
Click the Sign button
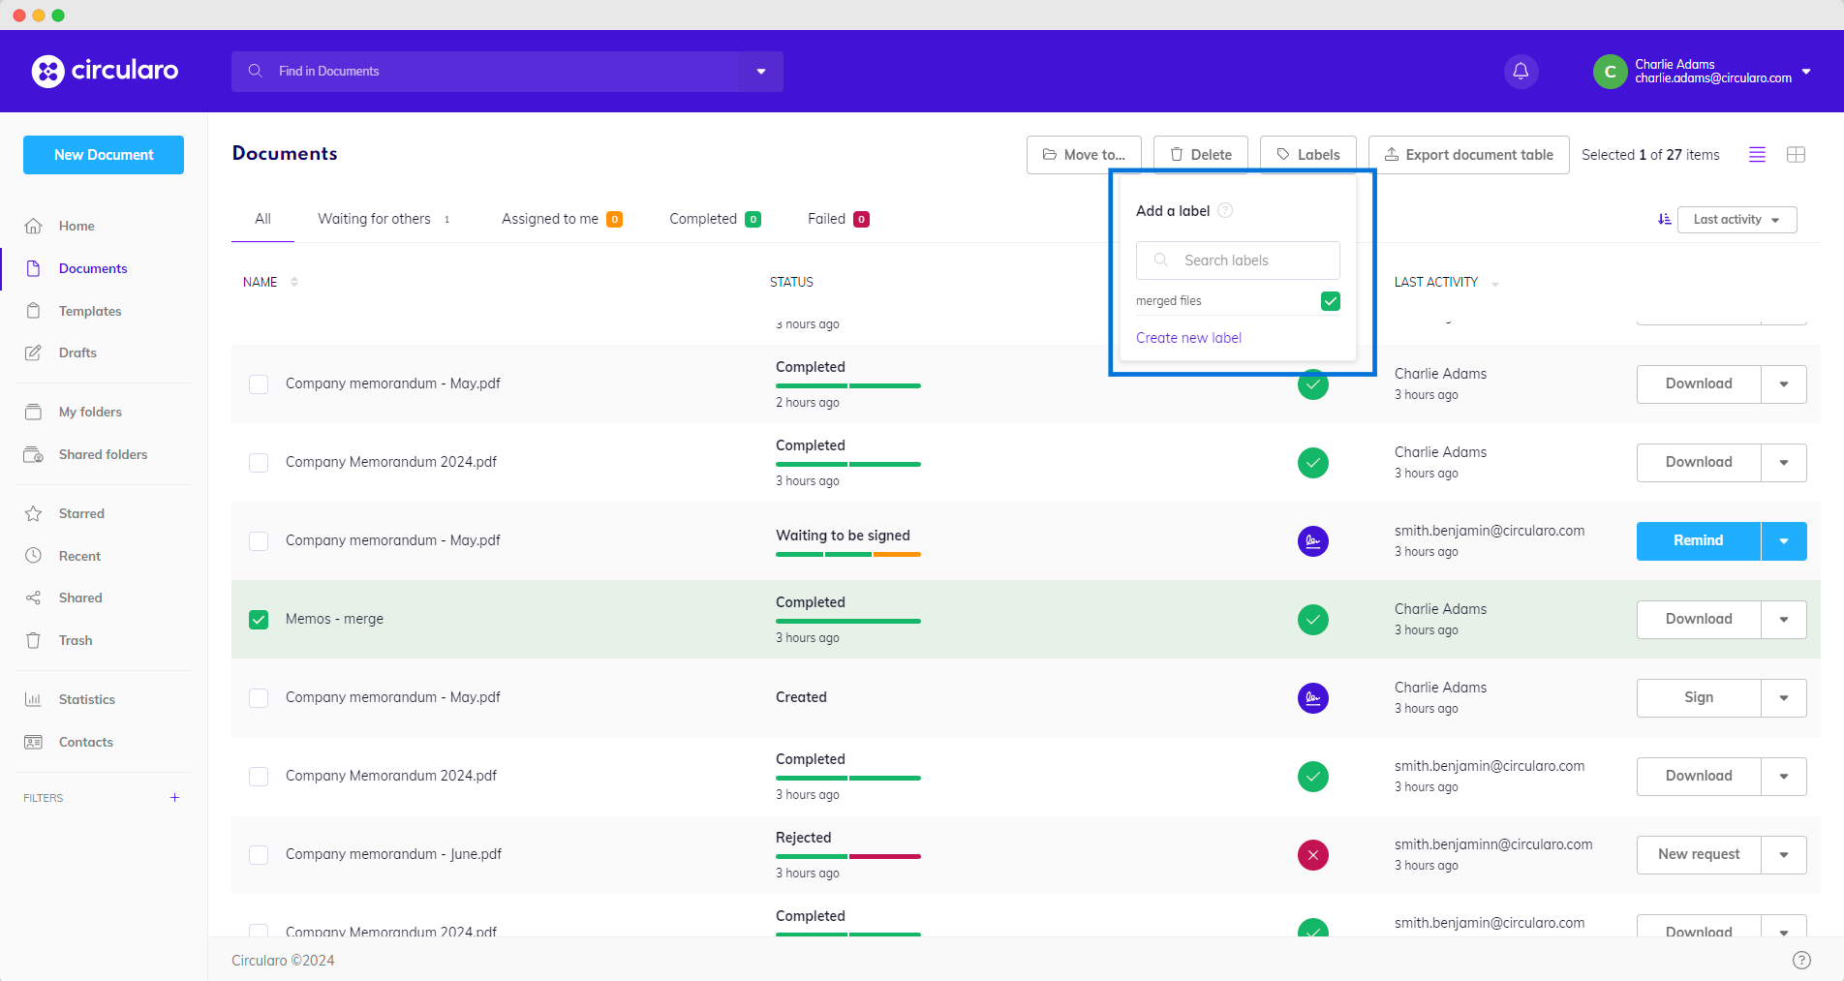pos(1699,698)
